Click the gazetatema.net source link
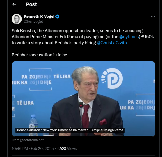The image size is (162, 157). coord(28,140)
